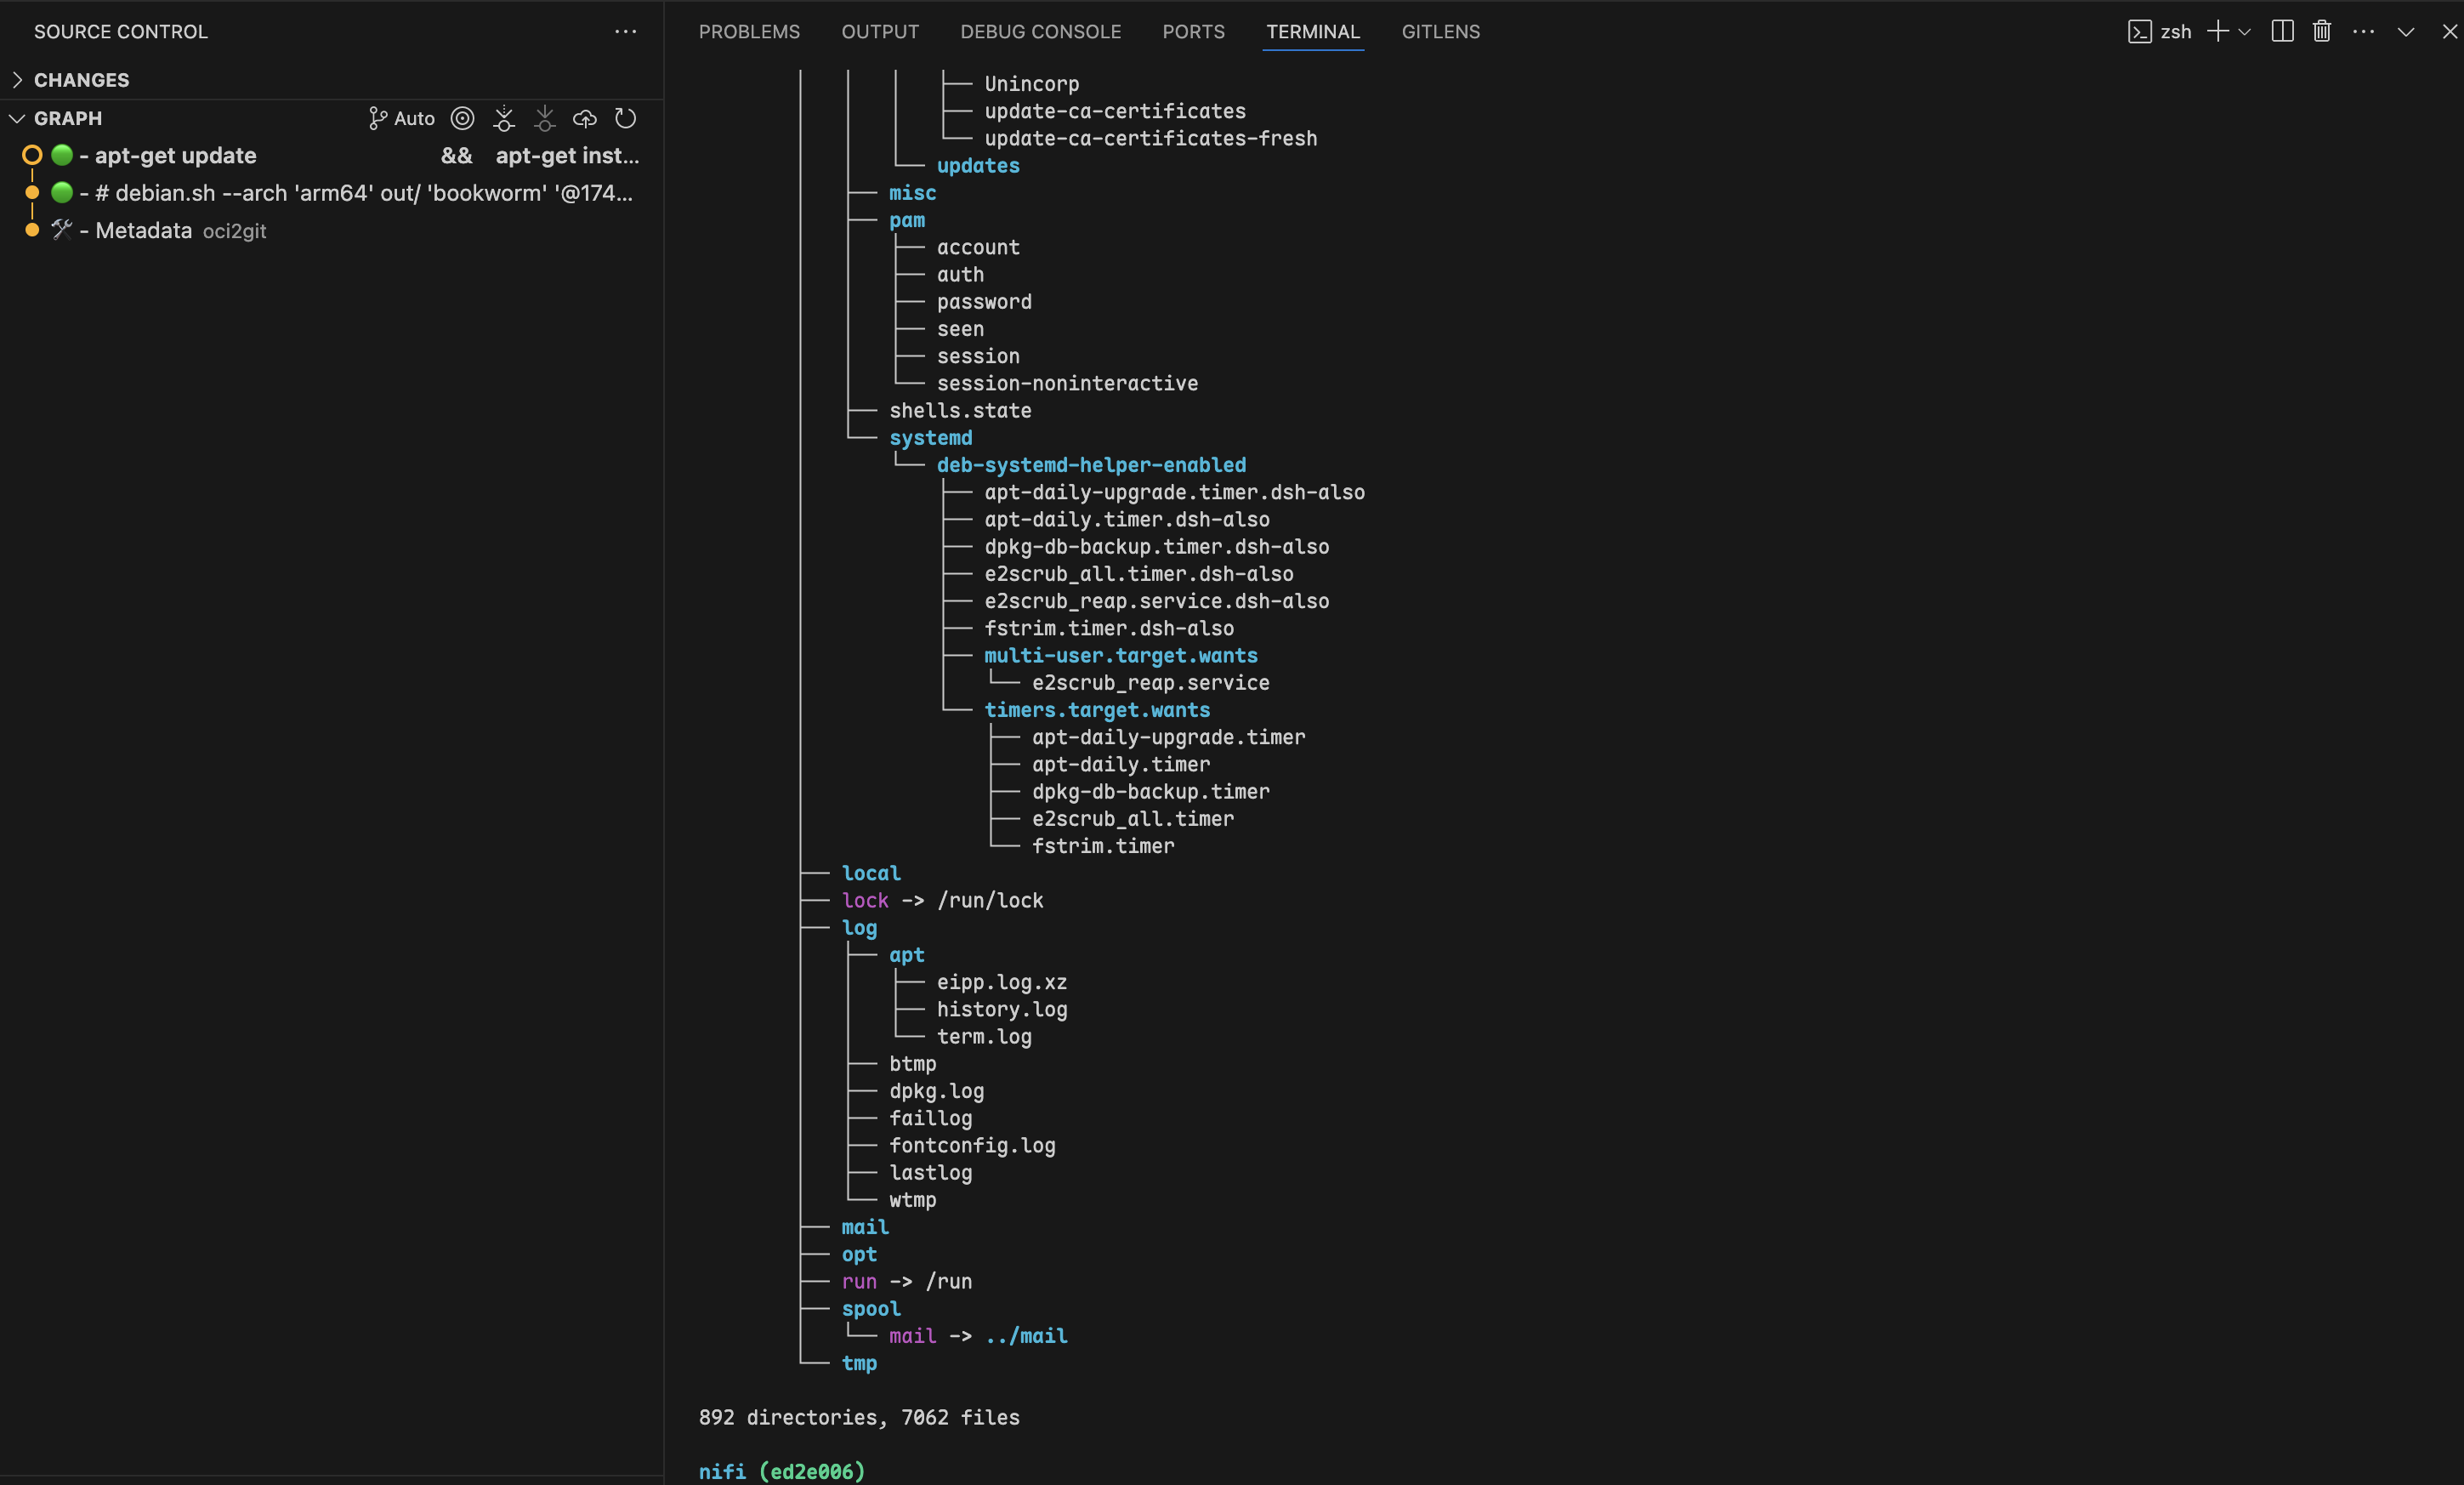The height and width of the screenshot is (1485, 2464).
Task: Click 'nifi (ed2e006)' prompt text
Action: [x=782, y=1472]
